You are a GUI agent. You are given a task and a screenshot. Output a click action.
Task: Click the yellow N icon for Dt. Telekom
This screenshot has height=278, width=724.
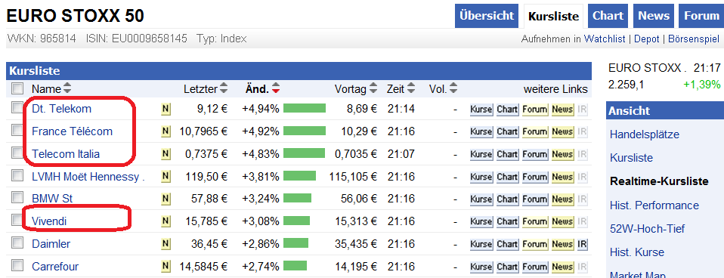point(166,109)
